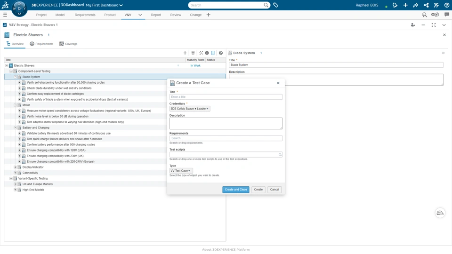452x254 pixels.
Task: Click the search magnifier icon
Action: pyautogui.click(x=266, y=5)
